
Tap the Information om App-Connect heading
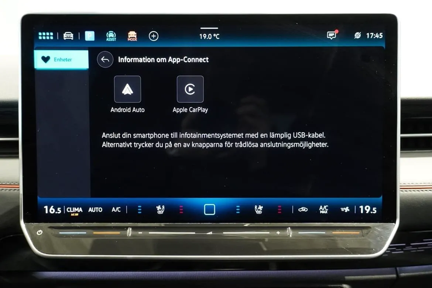[163, 60]
